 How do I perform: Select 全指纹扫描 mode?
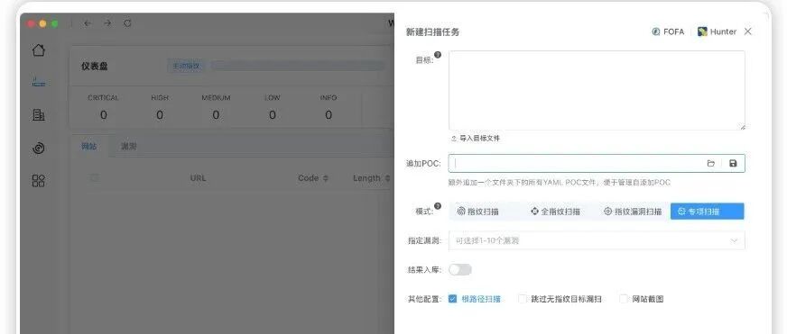[555, 212]
